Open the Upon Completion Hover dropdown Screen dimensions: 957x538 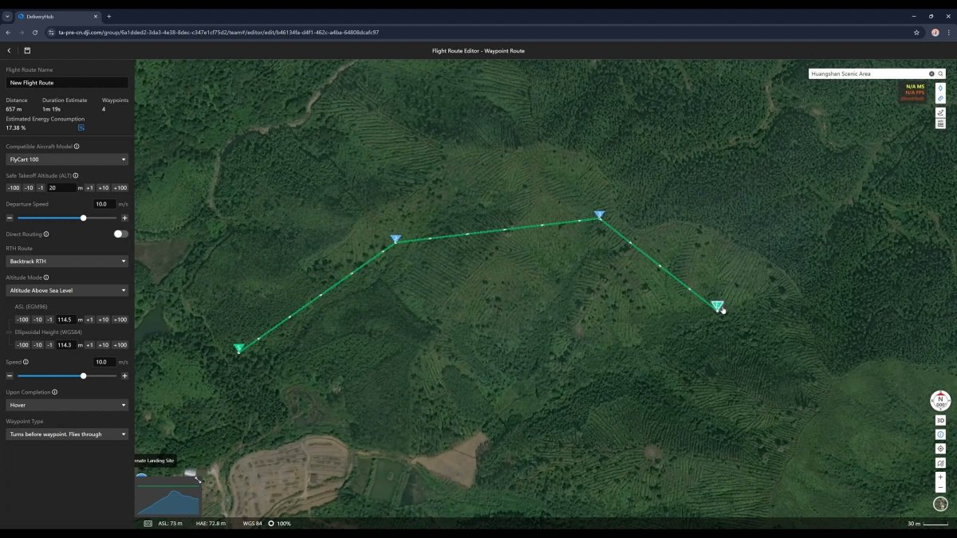click(67, 405)
